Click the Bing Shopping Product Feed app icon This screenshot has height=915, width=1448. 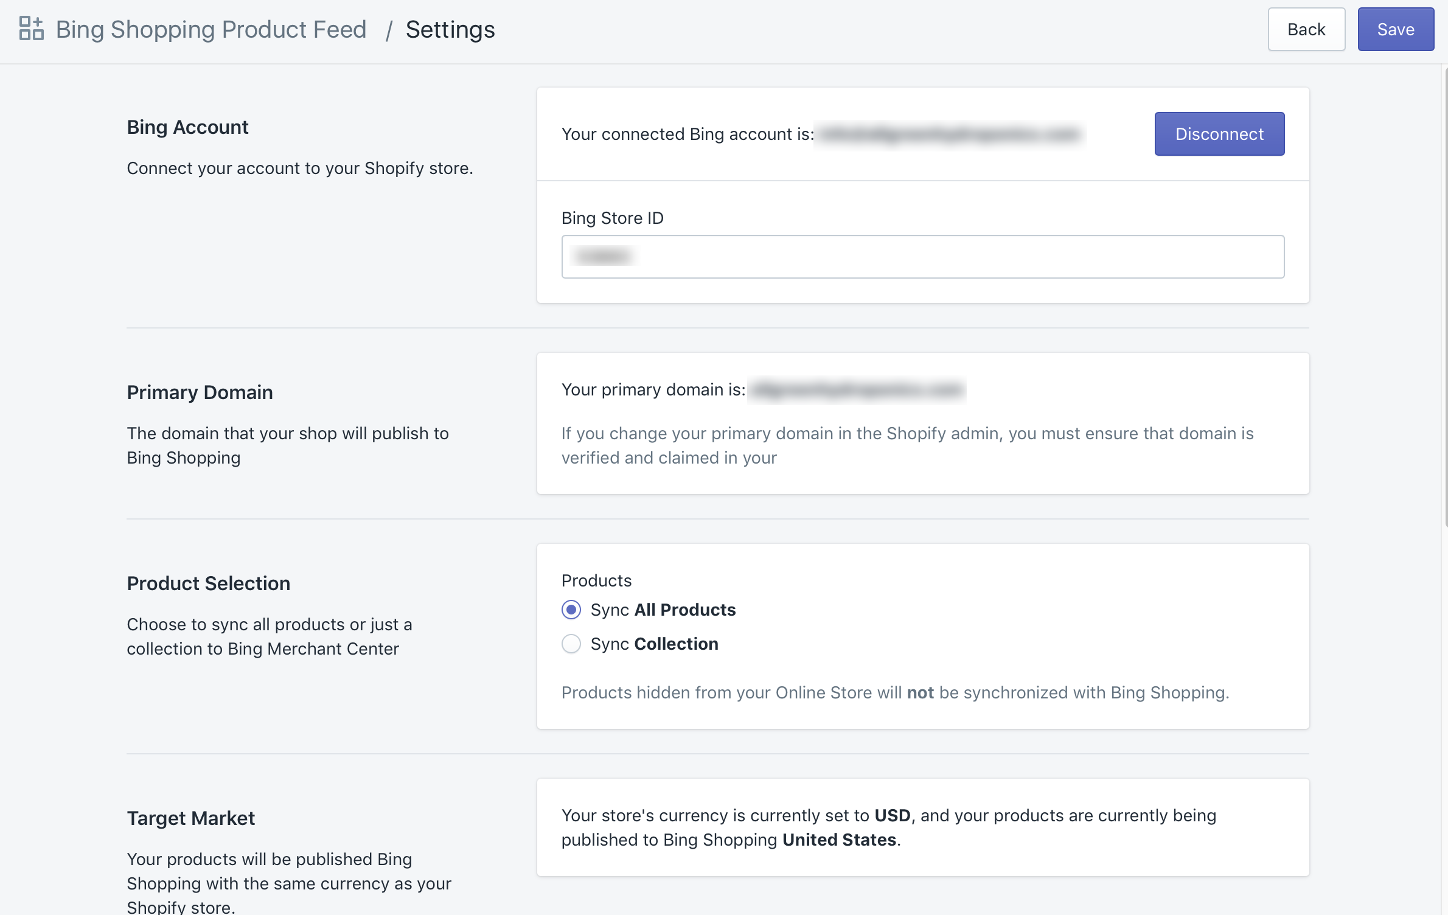pos(31,28)
